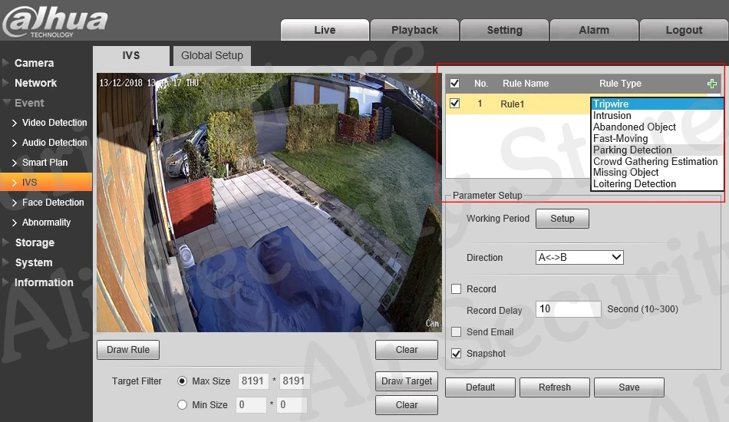Open the Alarm tab
729x422 pixels.
(594, 30)
